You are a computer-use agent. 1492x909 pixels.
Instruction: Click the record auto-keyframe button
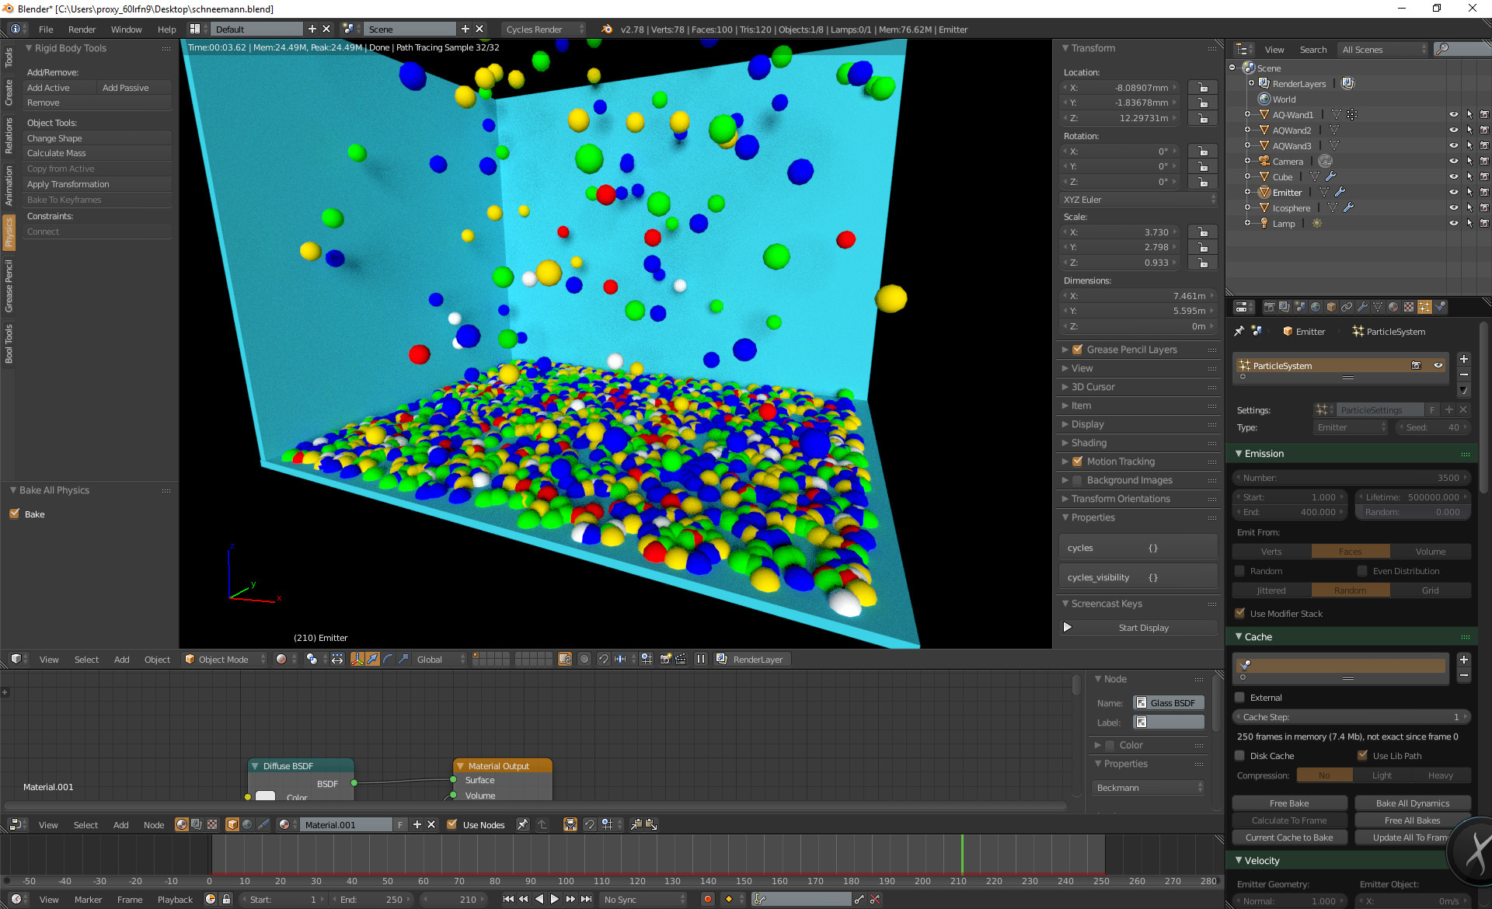(707, 899)
